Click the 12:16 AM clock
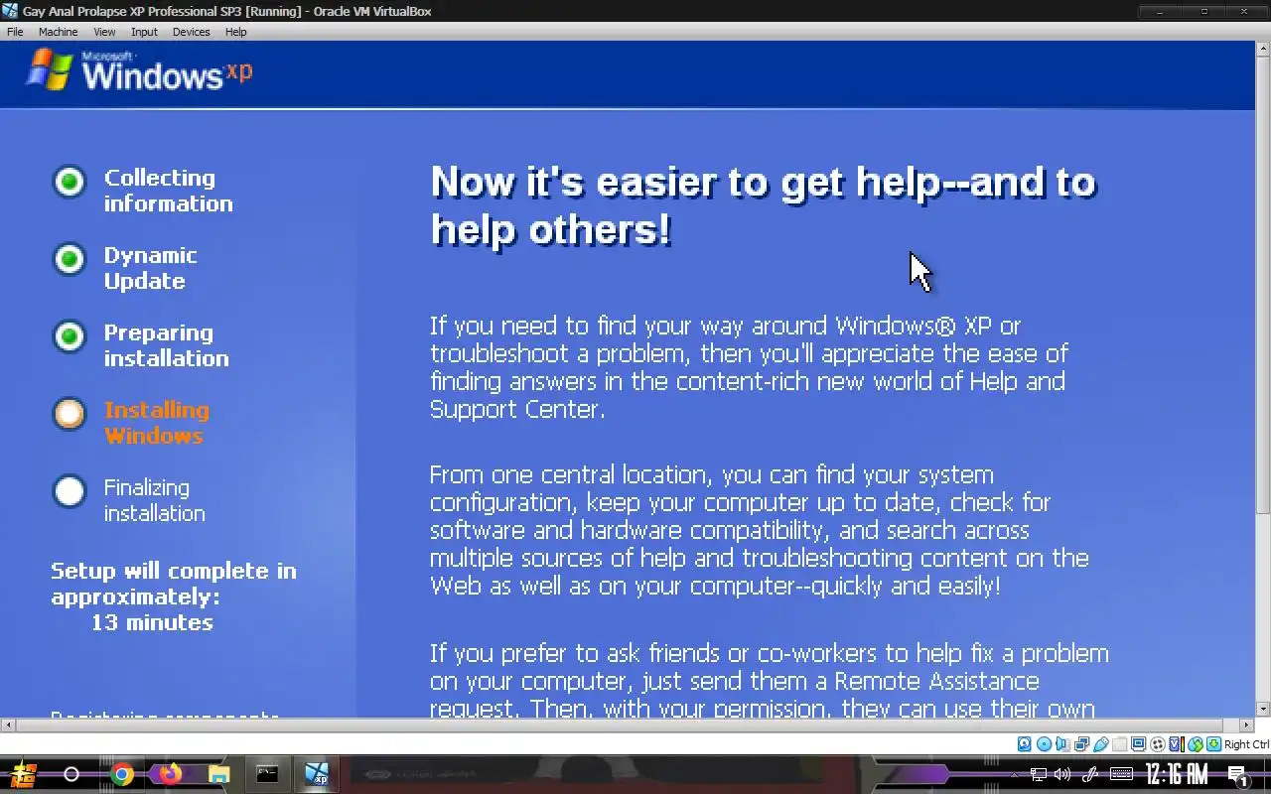This screenshot has width=1271, height=794. [1177, 774]
